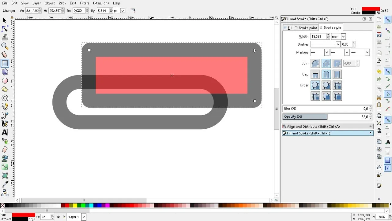Click make corners sharp button

coord(132,10)
